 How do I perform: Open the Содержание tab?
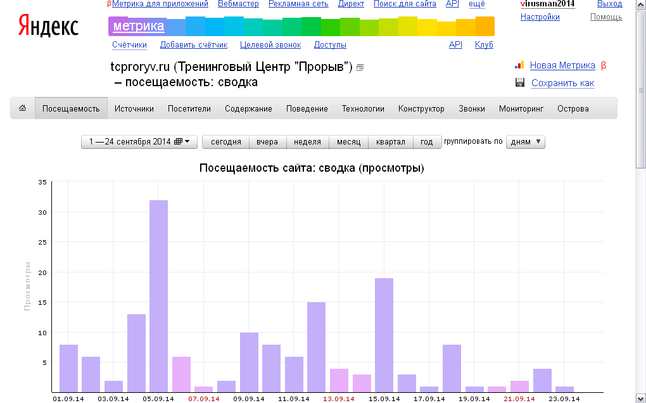tap(248, 109)
